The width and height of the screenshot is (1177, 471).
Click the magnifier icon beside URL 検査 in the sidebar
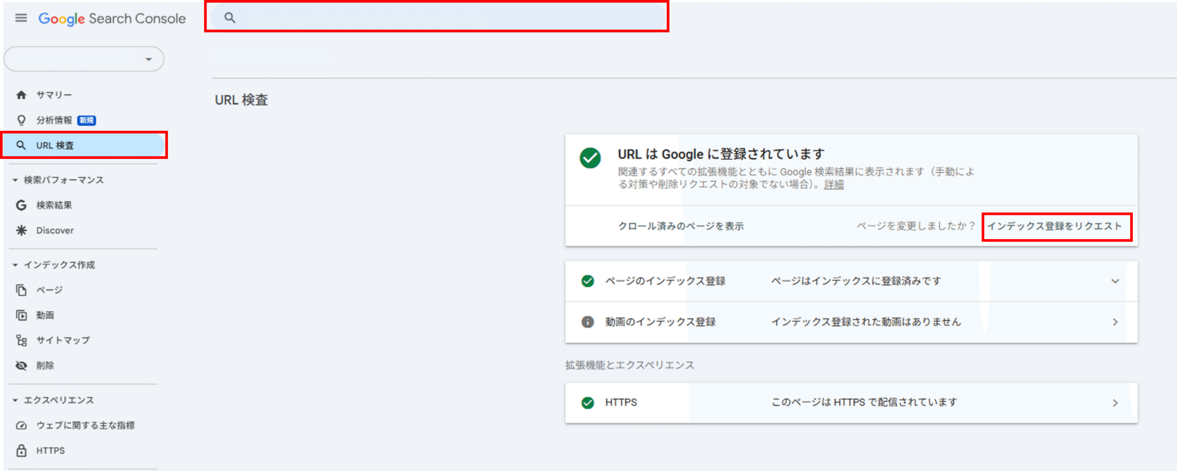21,145
